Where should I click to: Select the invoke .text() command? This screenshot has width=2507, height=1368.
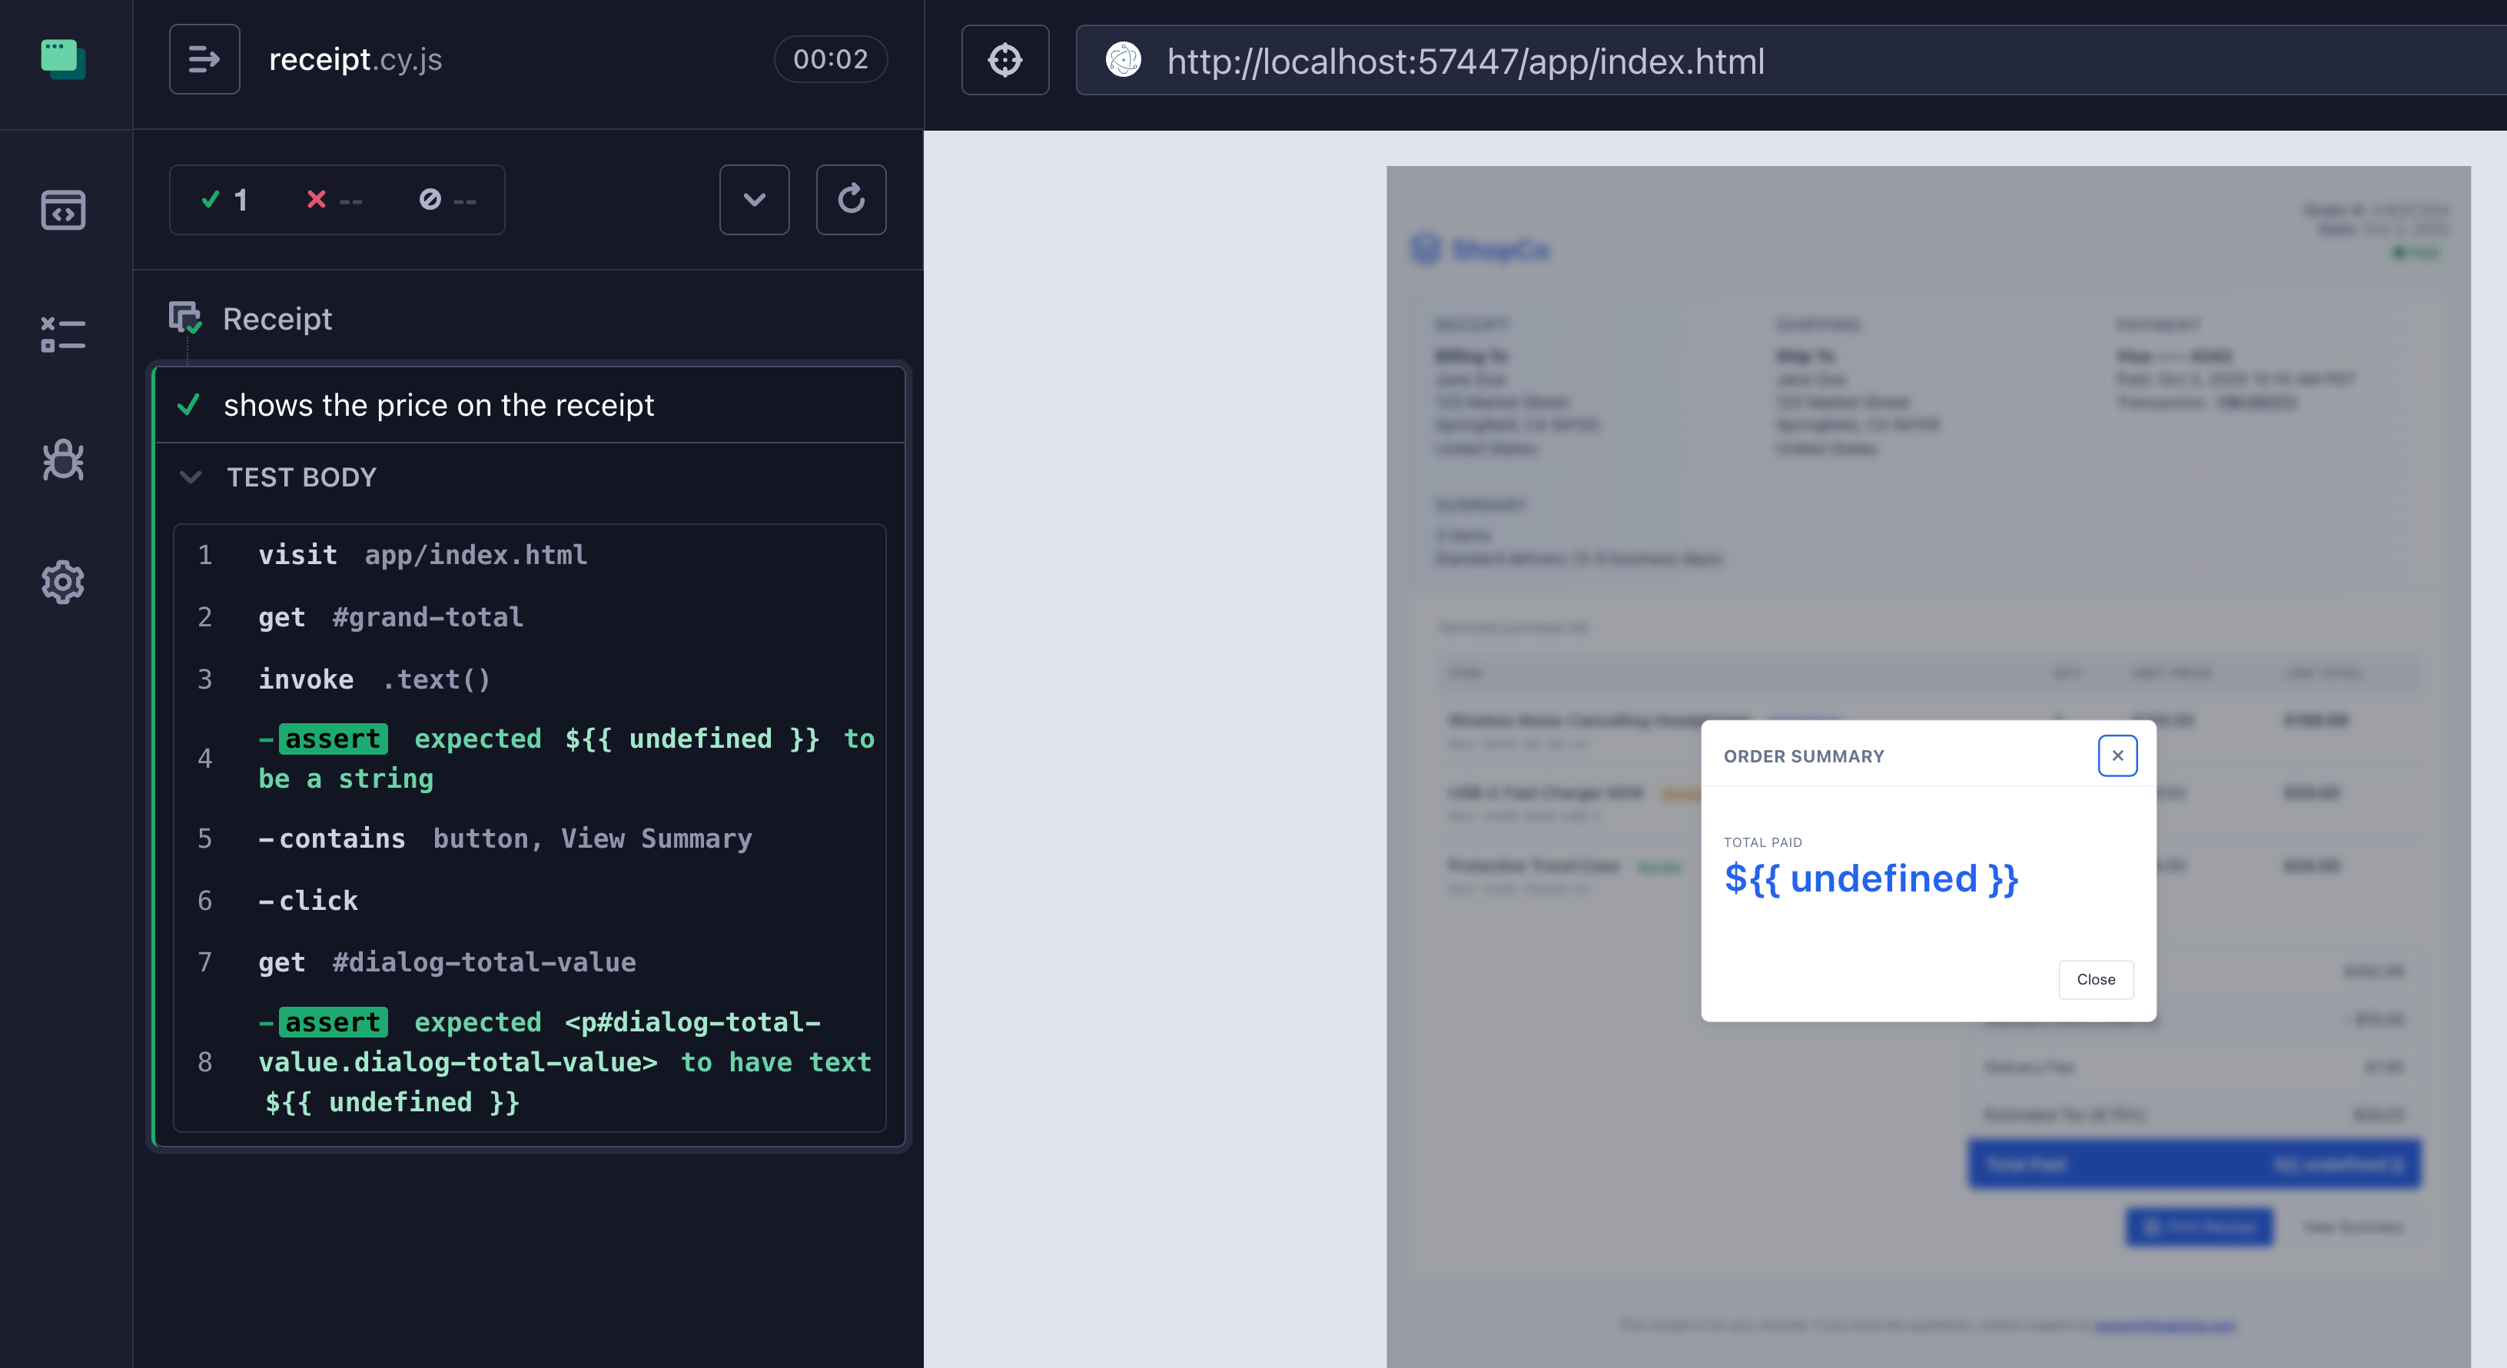tap(374, 680)
